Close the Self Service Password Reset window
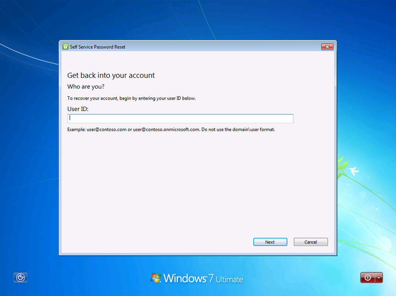 tap(327, 47)
